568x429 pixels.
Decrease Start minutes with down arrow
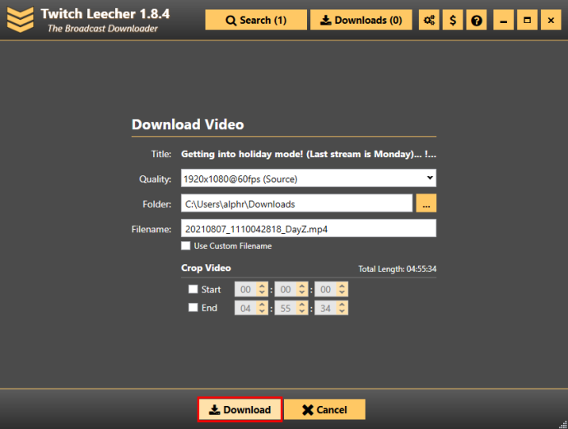pos(302,292)
